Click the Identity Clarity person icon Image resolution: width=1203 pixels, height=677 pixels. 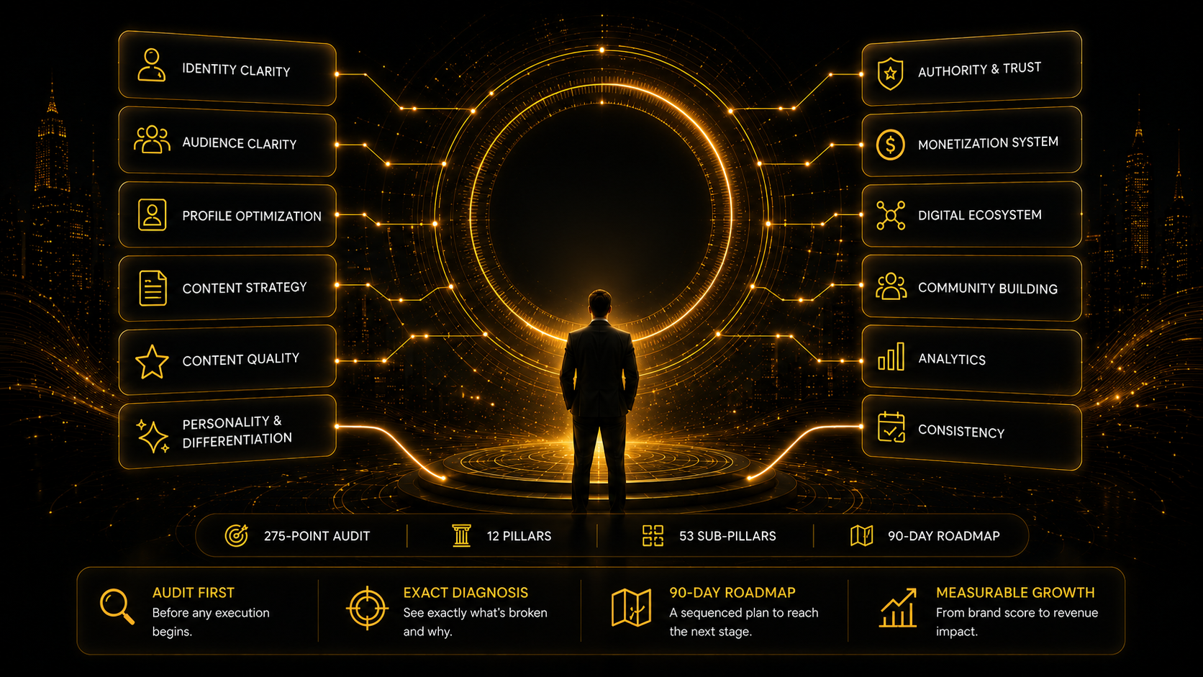(152, 65)
